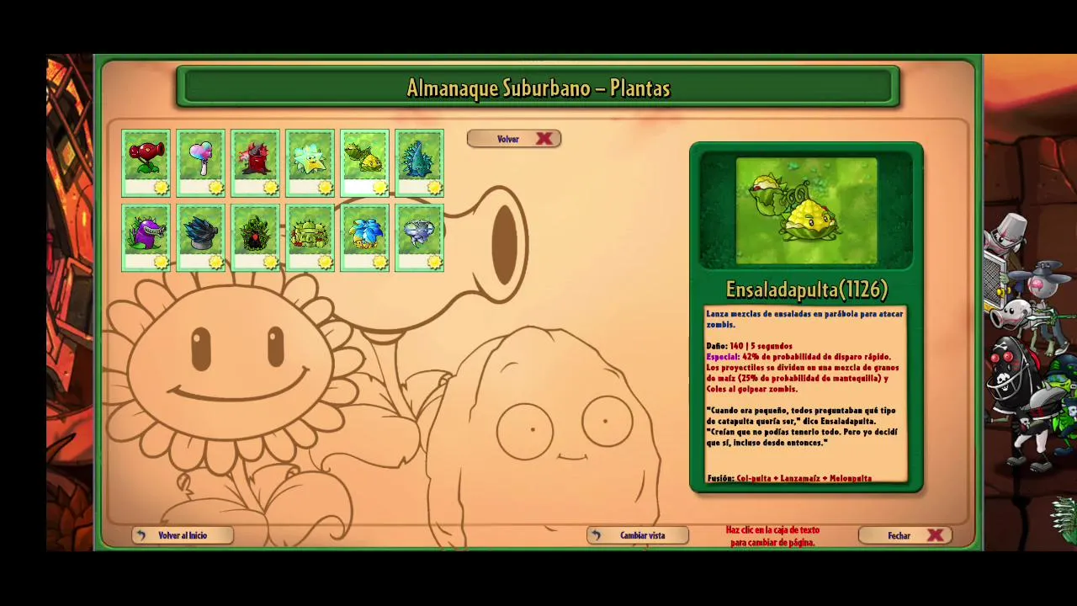Click the Volver button

pos(514,139)
